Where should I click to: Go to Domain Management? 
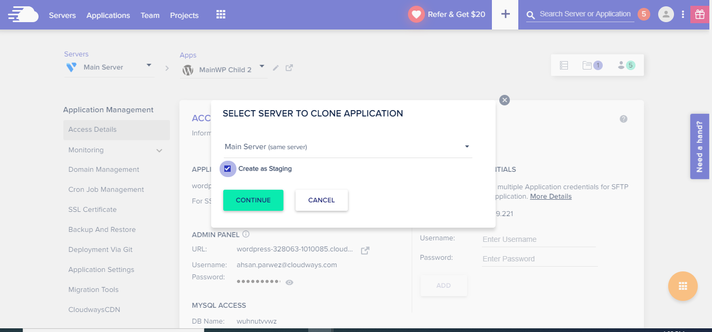point(104,170)
